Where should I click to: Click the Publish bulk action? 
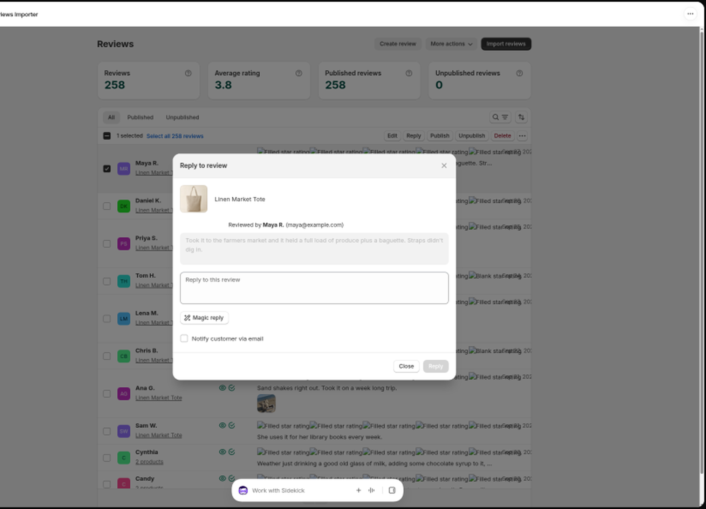click(x=440, y=136)
